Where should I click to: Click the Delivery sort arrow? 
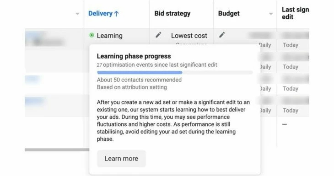coord(117,14)
